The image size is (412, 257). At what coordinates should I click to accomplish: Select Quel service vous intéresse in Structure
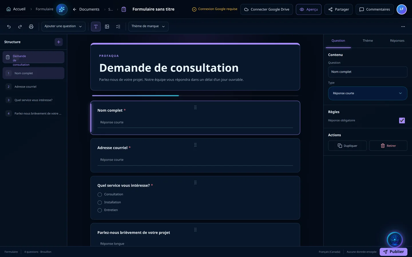(x=33, y=100)
